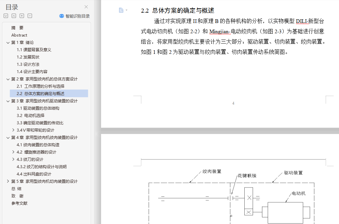Open 3.4 V带和带轮的设计 entry
Image resolution: width=339 pixels, height=224 pixels.
coord(35,130)
